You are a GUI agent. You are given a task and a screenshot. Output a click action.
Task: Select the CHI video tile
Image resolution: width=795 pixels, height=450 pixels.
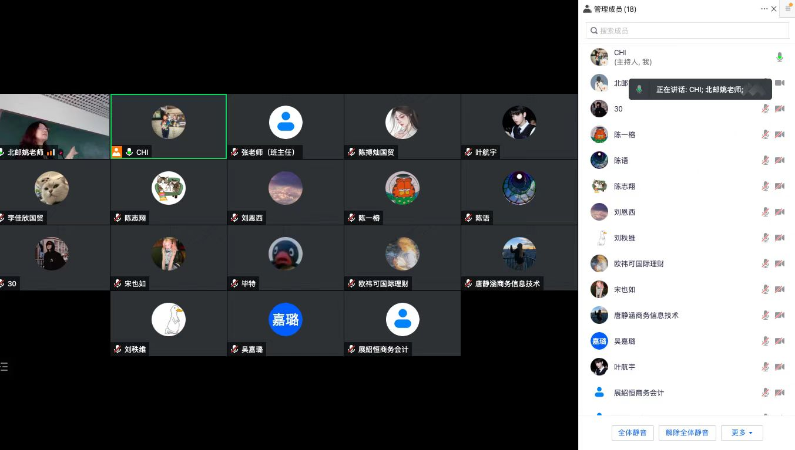tap(169, 126)
